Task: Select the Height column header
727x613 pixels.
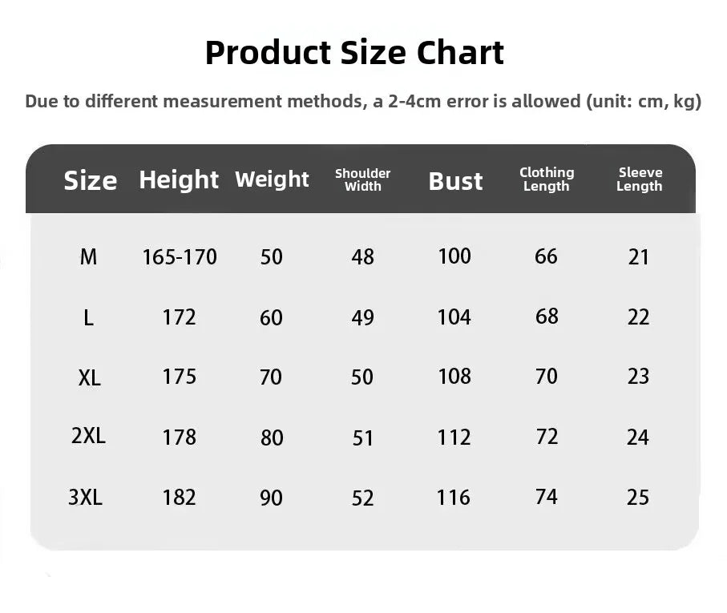Action: 179,179
